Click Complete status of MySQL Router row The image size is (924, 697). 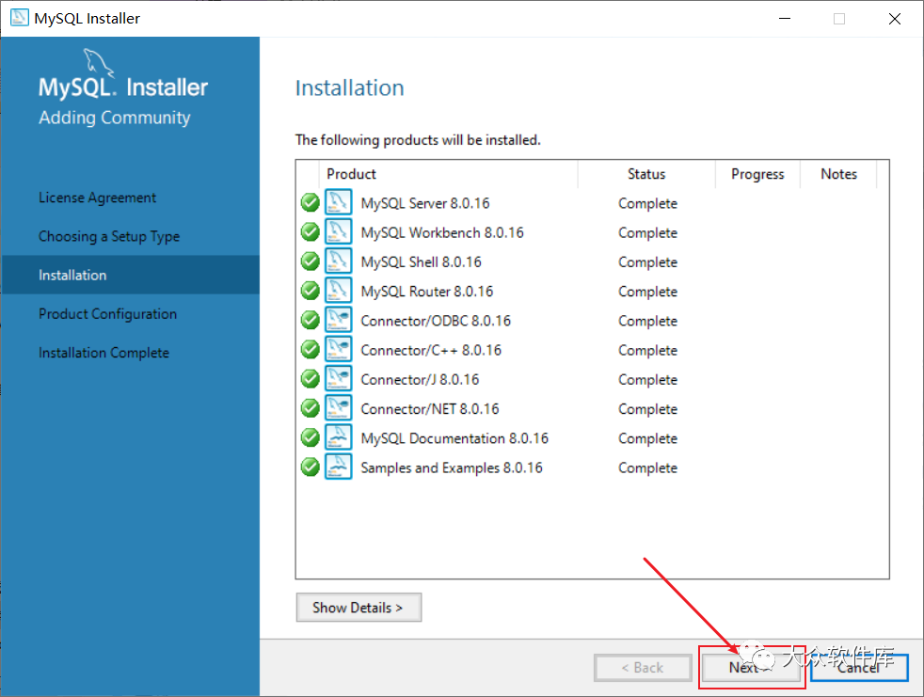click(x=647, y=293)
